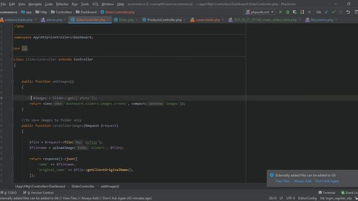Click the LF line separator in status bar
358x201 pixels.
pos(281,198)
